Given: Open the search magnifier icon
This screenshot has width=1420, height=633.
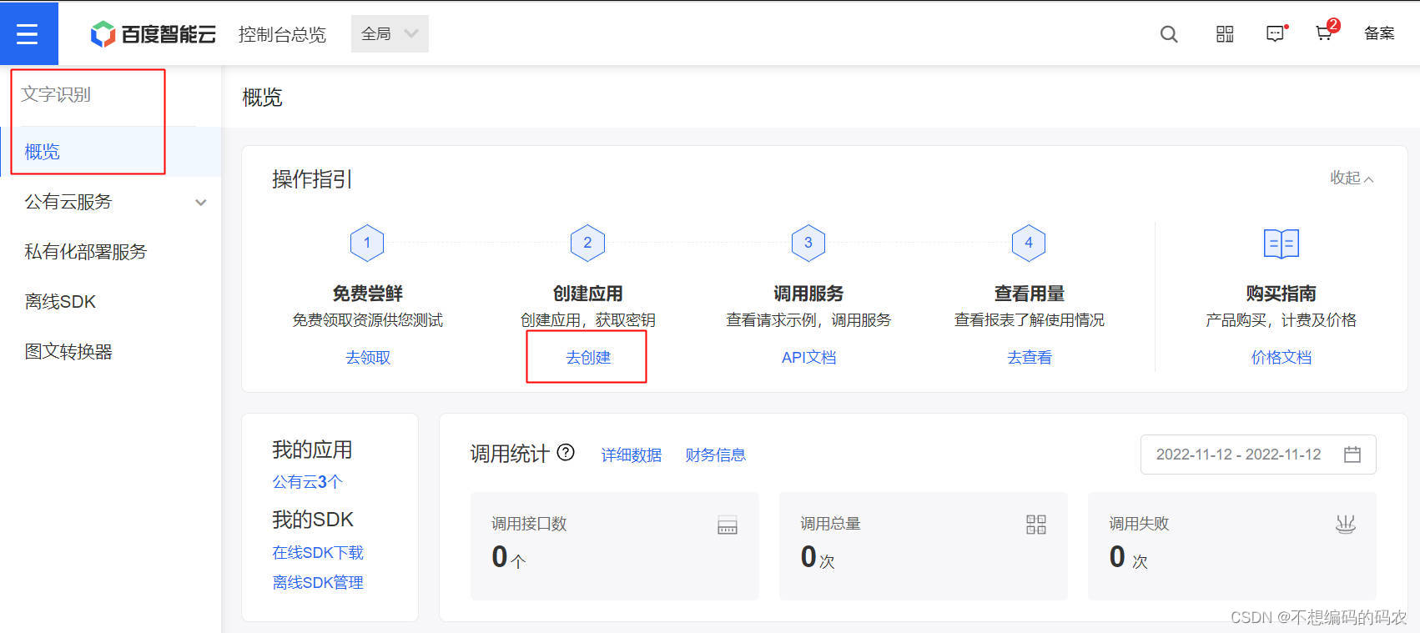Looking at the screenshot, I should click(1169, 34).
